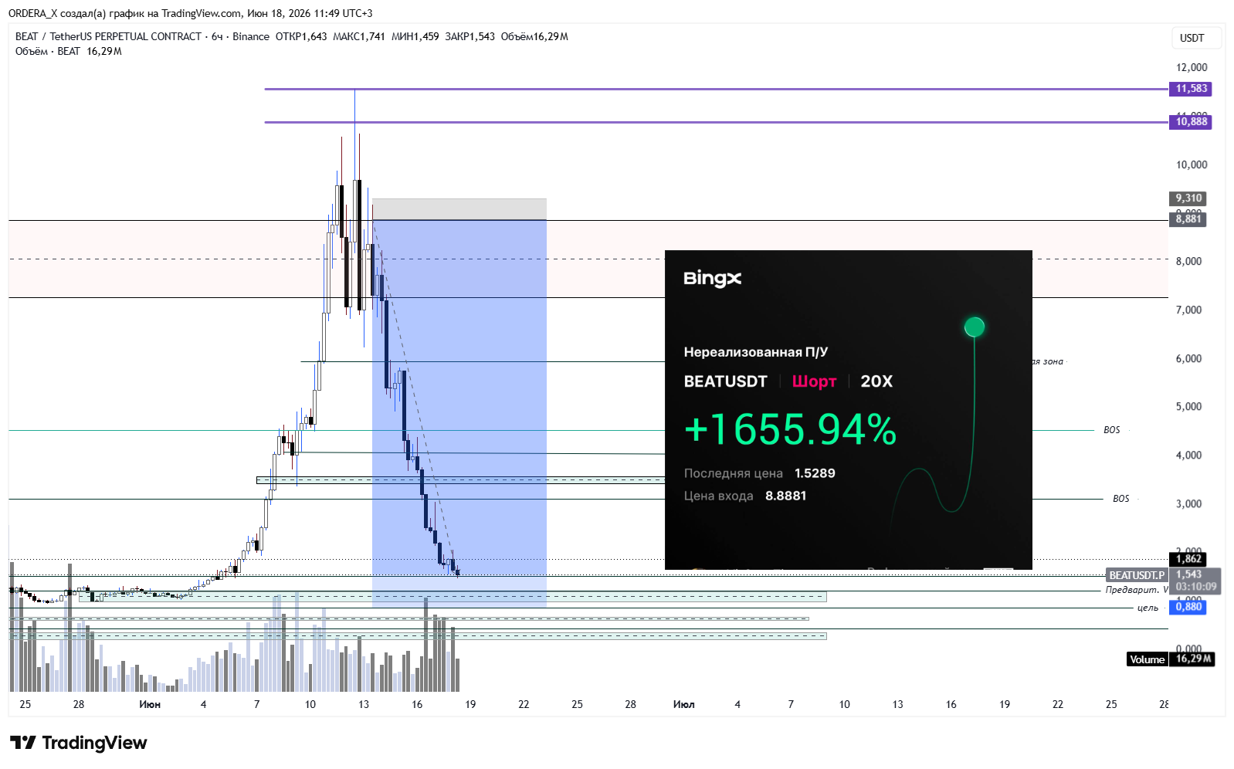
Task: Click the Шорт label on the BingX card
Action: tap(814, 381)
